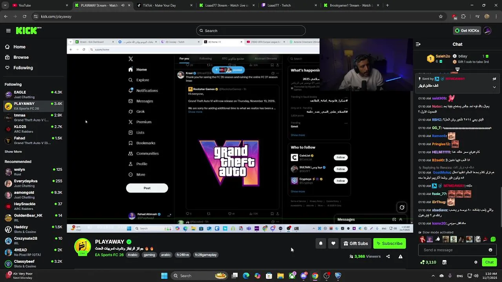Expand Show More under Following

[x=13, y=152]
